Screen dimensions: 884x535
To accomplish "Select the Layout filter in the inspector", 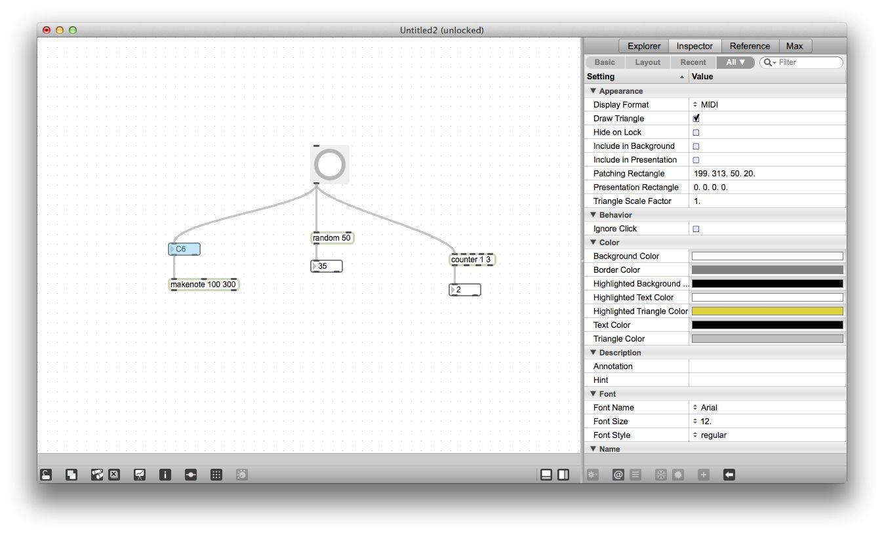I will click(x=647, y=62).
